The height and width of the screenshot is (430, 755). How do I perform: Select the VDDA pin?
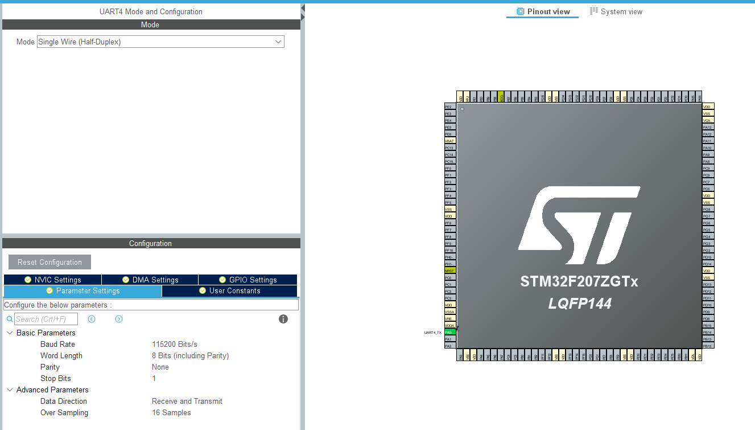click(x=450, y=325)
